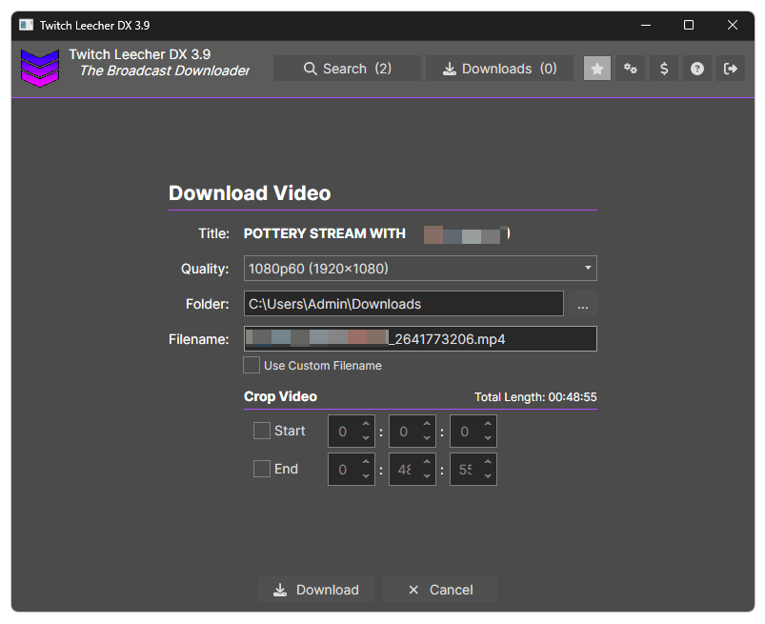Switch to the Downloads tab

tap(499, 68)
